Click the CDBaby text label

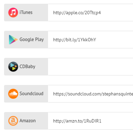(x=27, y=67)
